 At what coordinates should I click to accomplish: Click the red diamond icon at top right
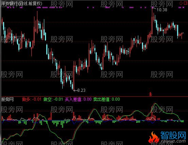click(x=181, y=3)
